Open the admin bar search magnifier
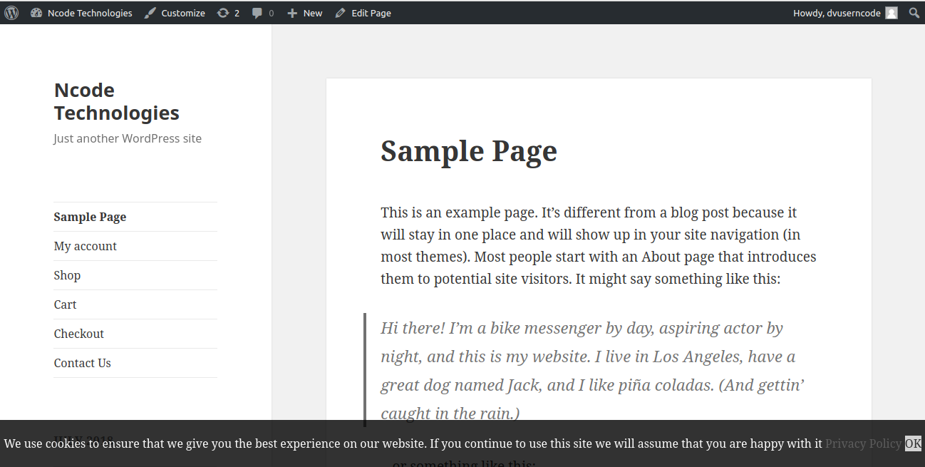This screenshot has height=467, width=925. (x=914, y=13)
